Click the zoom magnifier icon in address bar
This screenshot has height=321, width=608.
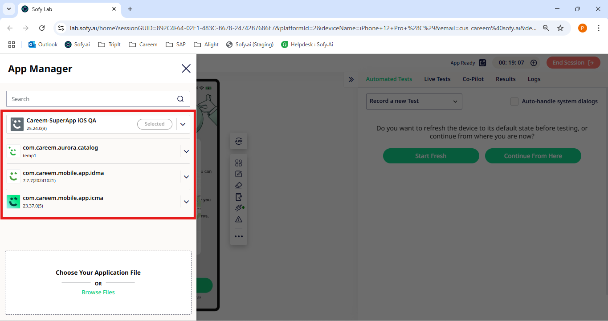[546, 28]
